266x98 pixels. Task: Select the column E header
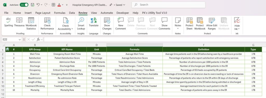(x=135, y=45)
